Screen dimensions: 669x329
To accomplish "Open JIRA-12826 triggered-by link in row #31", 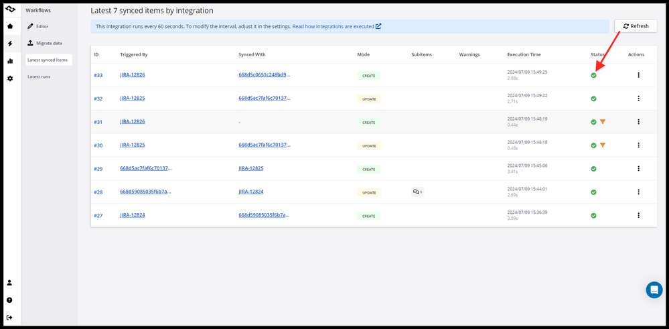I will [133, 121].
